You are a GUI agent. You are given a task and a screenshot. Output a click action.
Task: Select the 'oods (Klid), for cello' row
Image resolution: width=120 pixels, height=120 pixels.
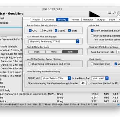point(11,57)
